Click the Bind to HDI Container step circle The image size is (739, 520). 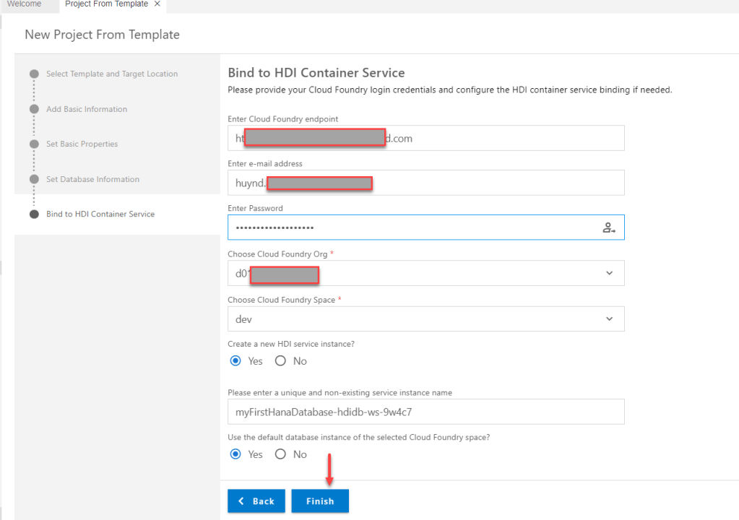point(34,214)
